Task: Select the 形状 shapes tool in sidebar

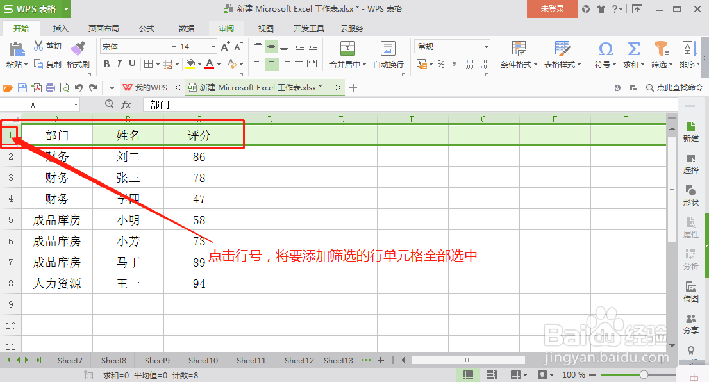Action: point(690,195)
